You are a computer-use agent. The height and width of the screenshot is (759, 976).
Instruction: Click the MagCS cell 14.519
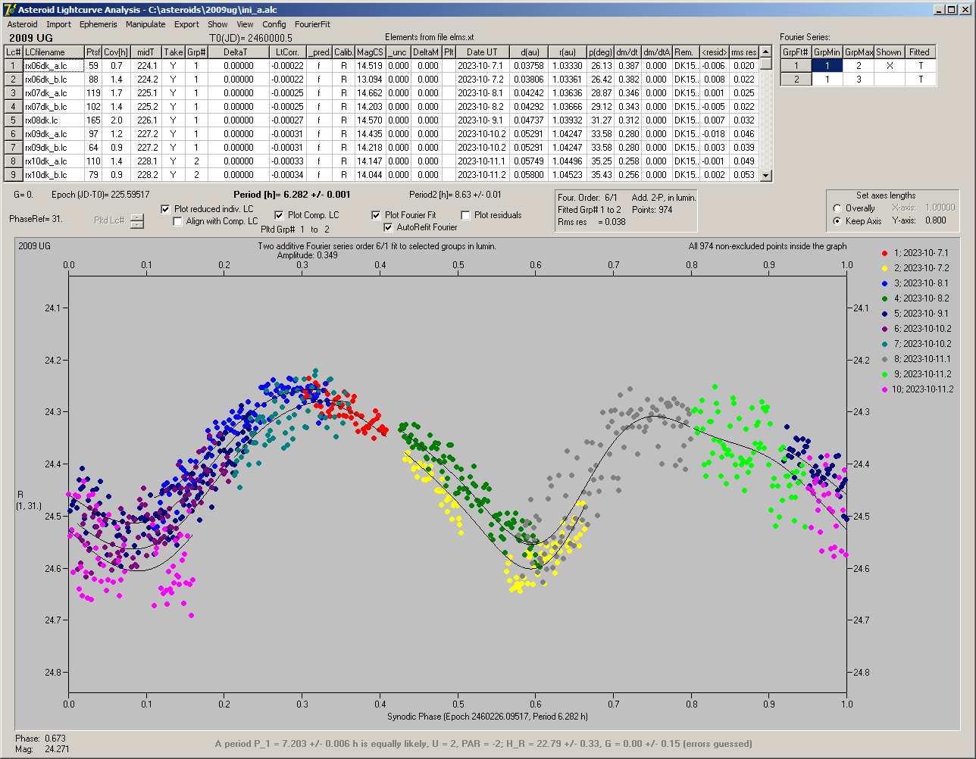click(370, 66)
